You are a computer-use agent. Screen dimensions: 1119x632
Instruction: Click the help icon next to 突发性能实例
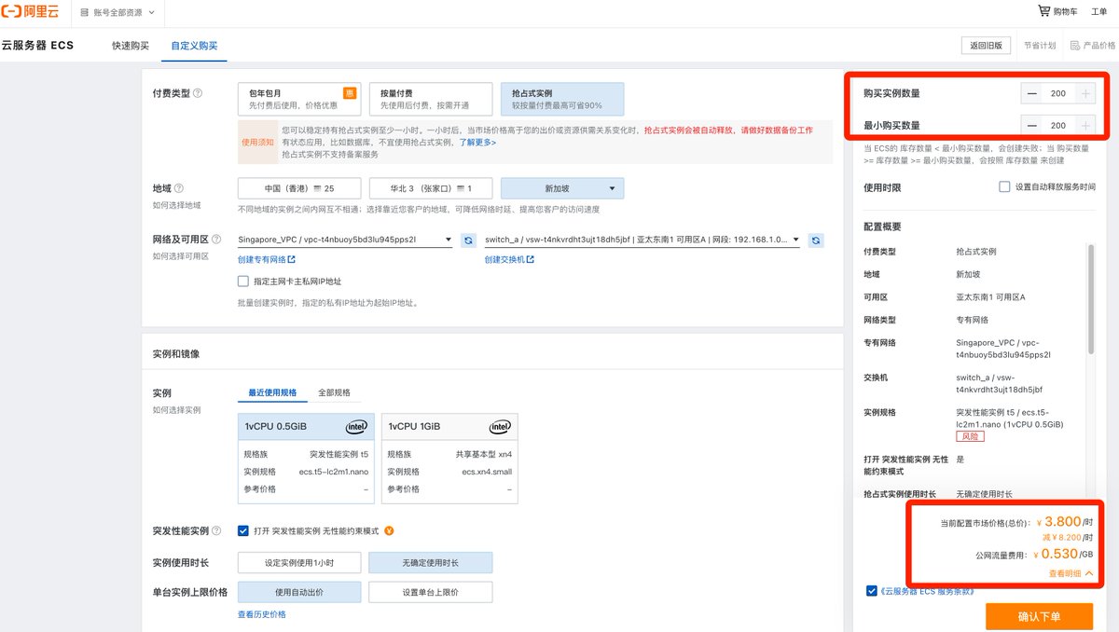pyautogui.click(x=216, y=530)
